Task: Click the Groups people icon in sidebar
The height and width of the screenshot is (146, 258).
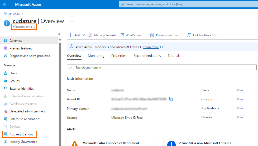Action: pos(6,81)
